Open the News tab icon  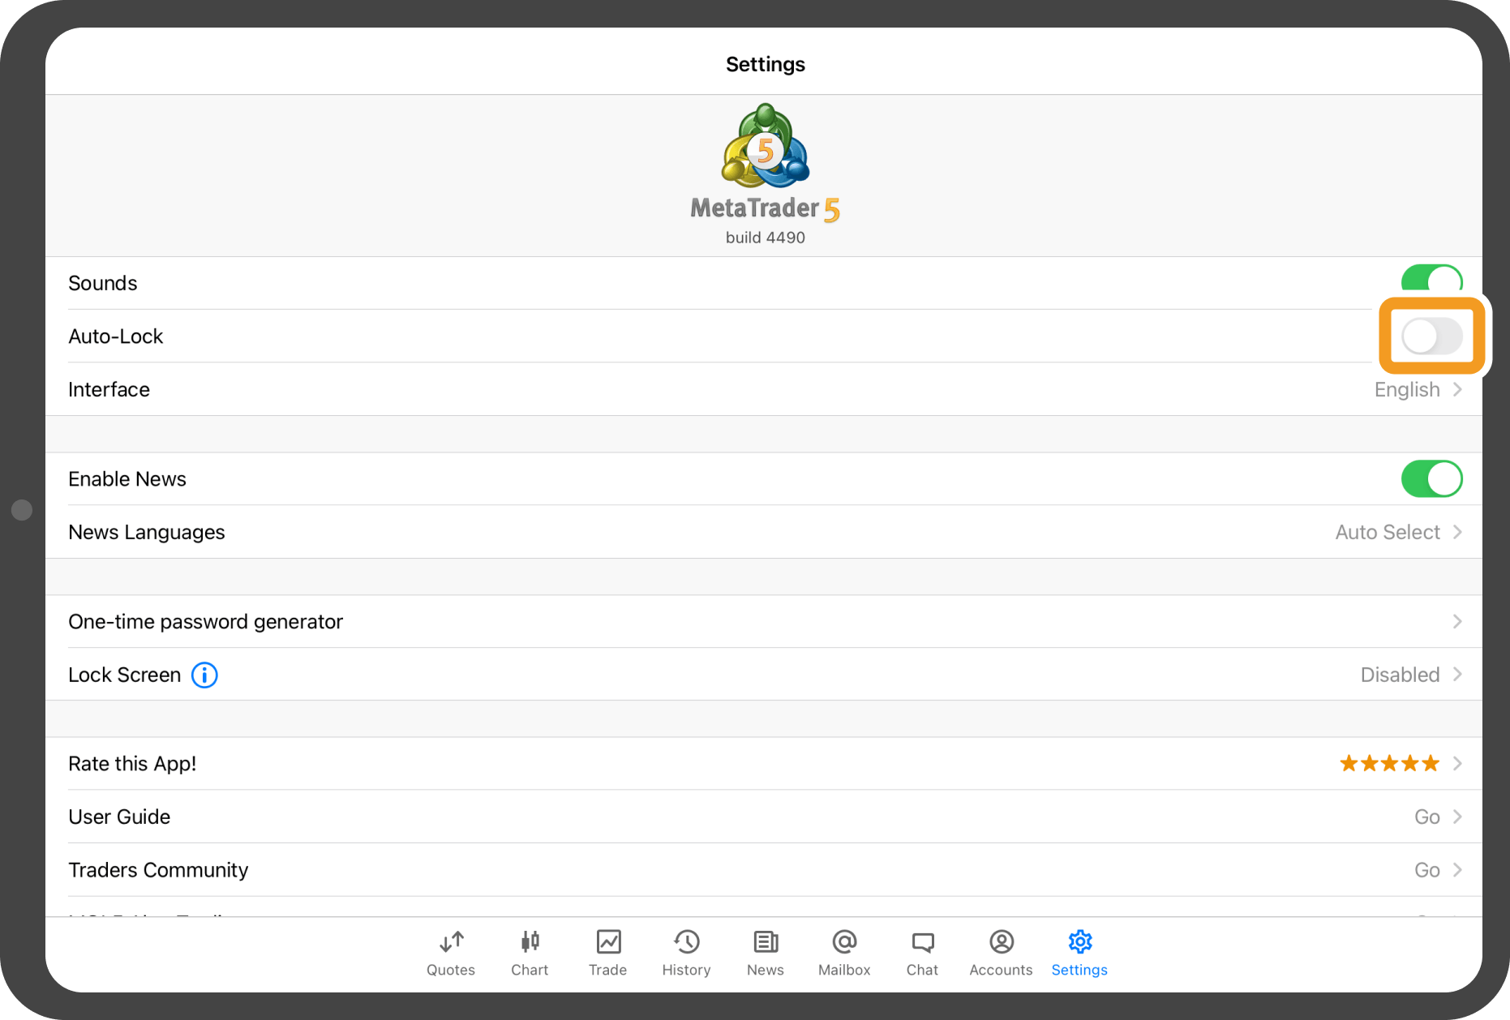[765, 942]
